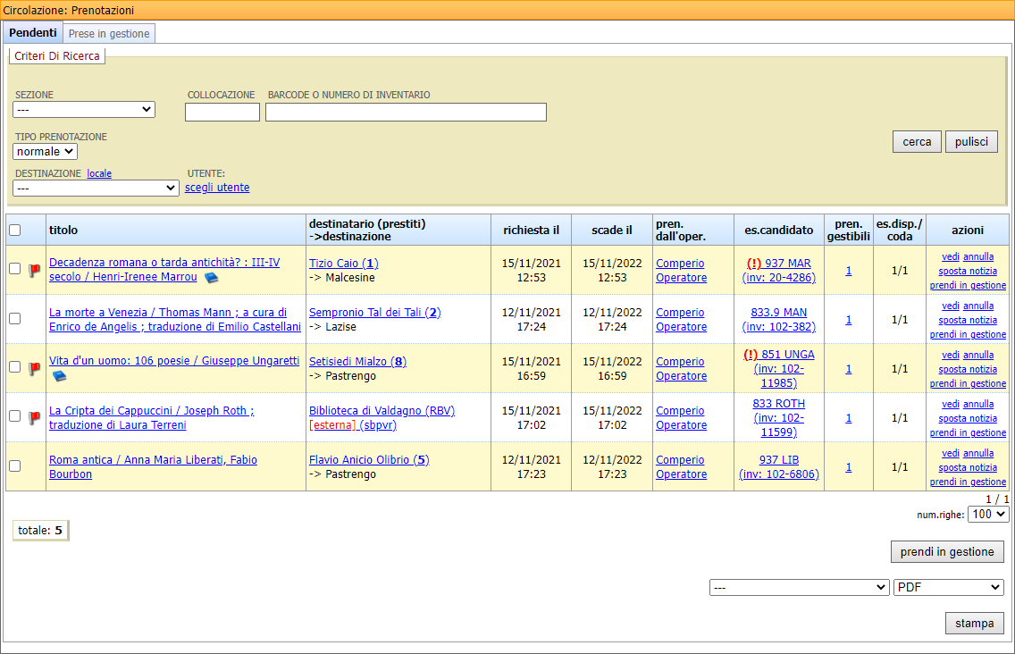Image resolution: width=1015 pixels, height=654 pixels.
Task: Open the PDF export format dropdown
Action: 948,588
